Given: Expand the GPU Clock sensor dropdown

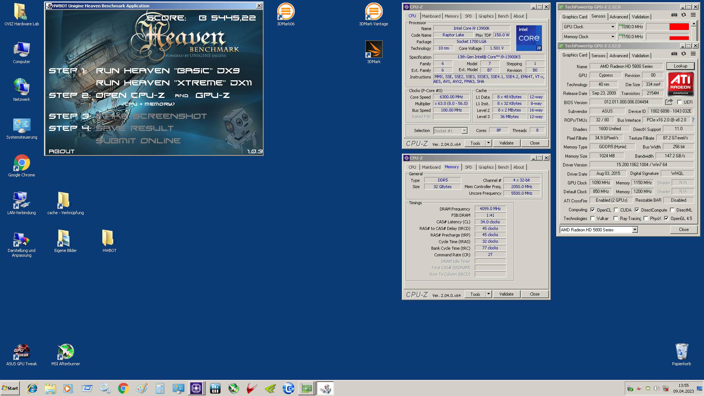Looking at the screenshot, I should click(x=612, y=27).
